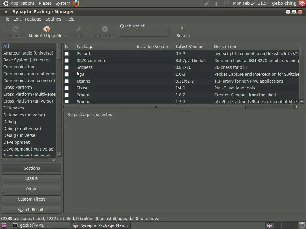
Task: Open the Package menu
Action: click(33, 19)
